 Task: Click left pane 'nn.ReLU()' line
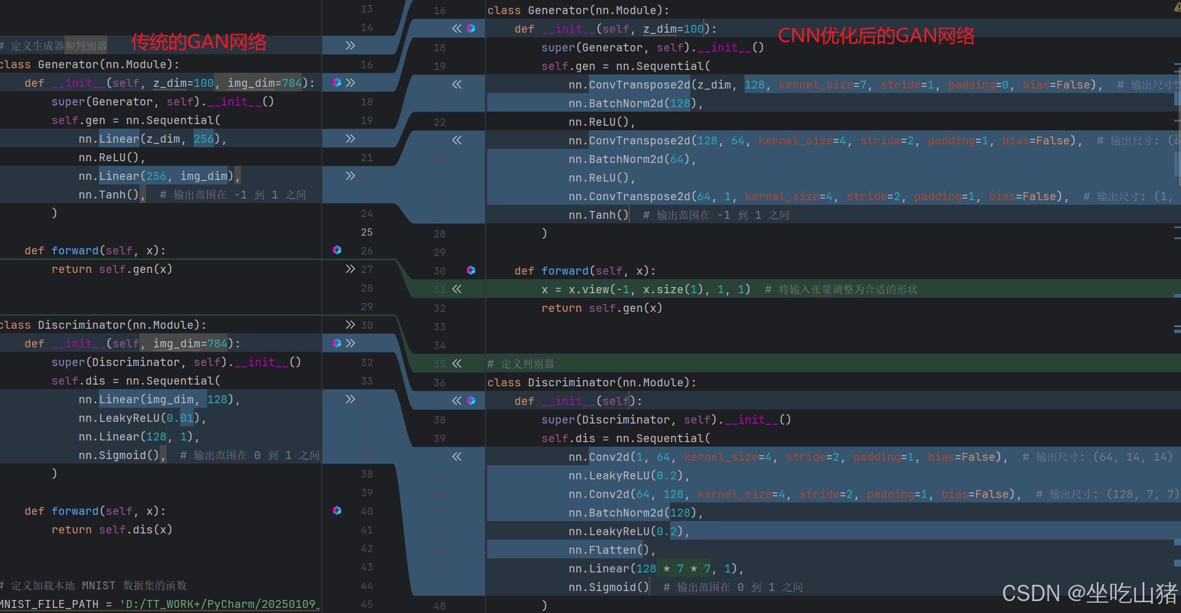(x=109, y=157)
